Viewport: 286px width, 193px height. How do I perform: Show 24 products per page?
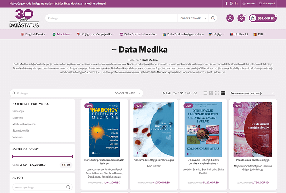pyautogui.click(x=175, y=93)
